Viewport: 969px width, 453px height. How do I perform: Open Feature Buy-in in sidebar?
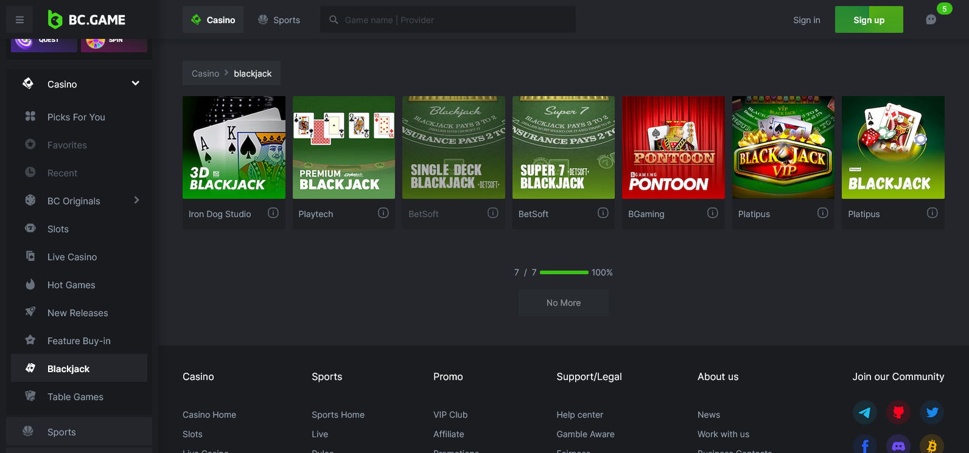(x=79, y=341)
